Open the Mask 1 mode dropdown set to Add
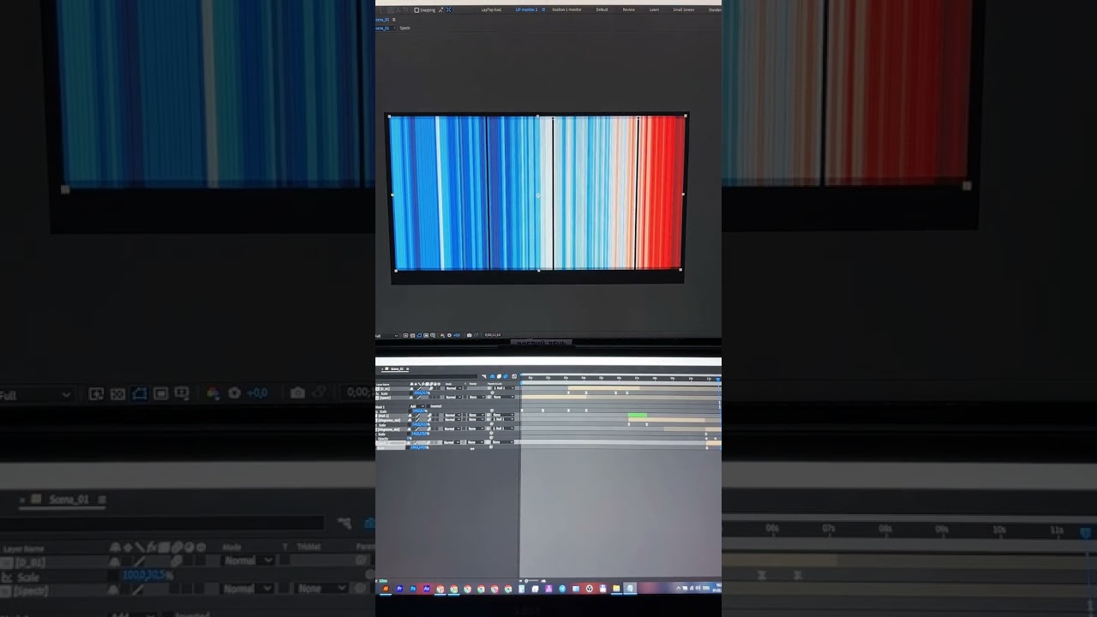This screenshot has height=617, width=1097. pos(417,406)
